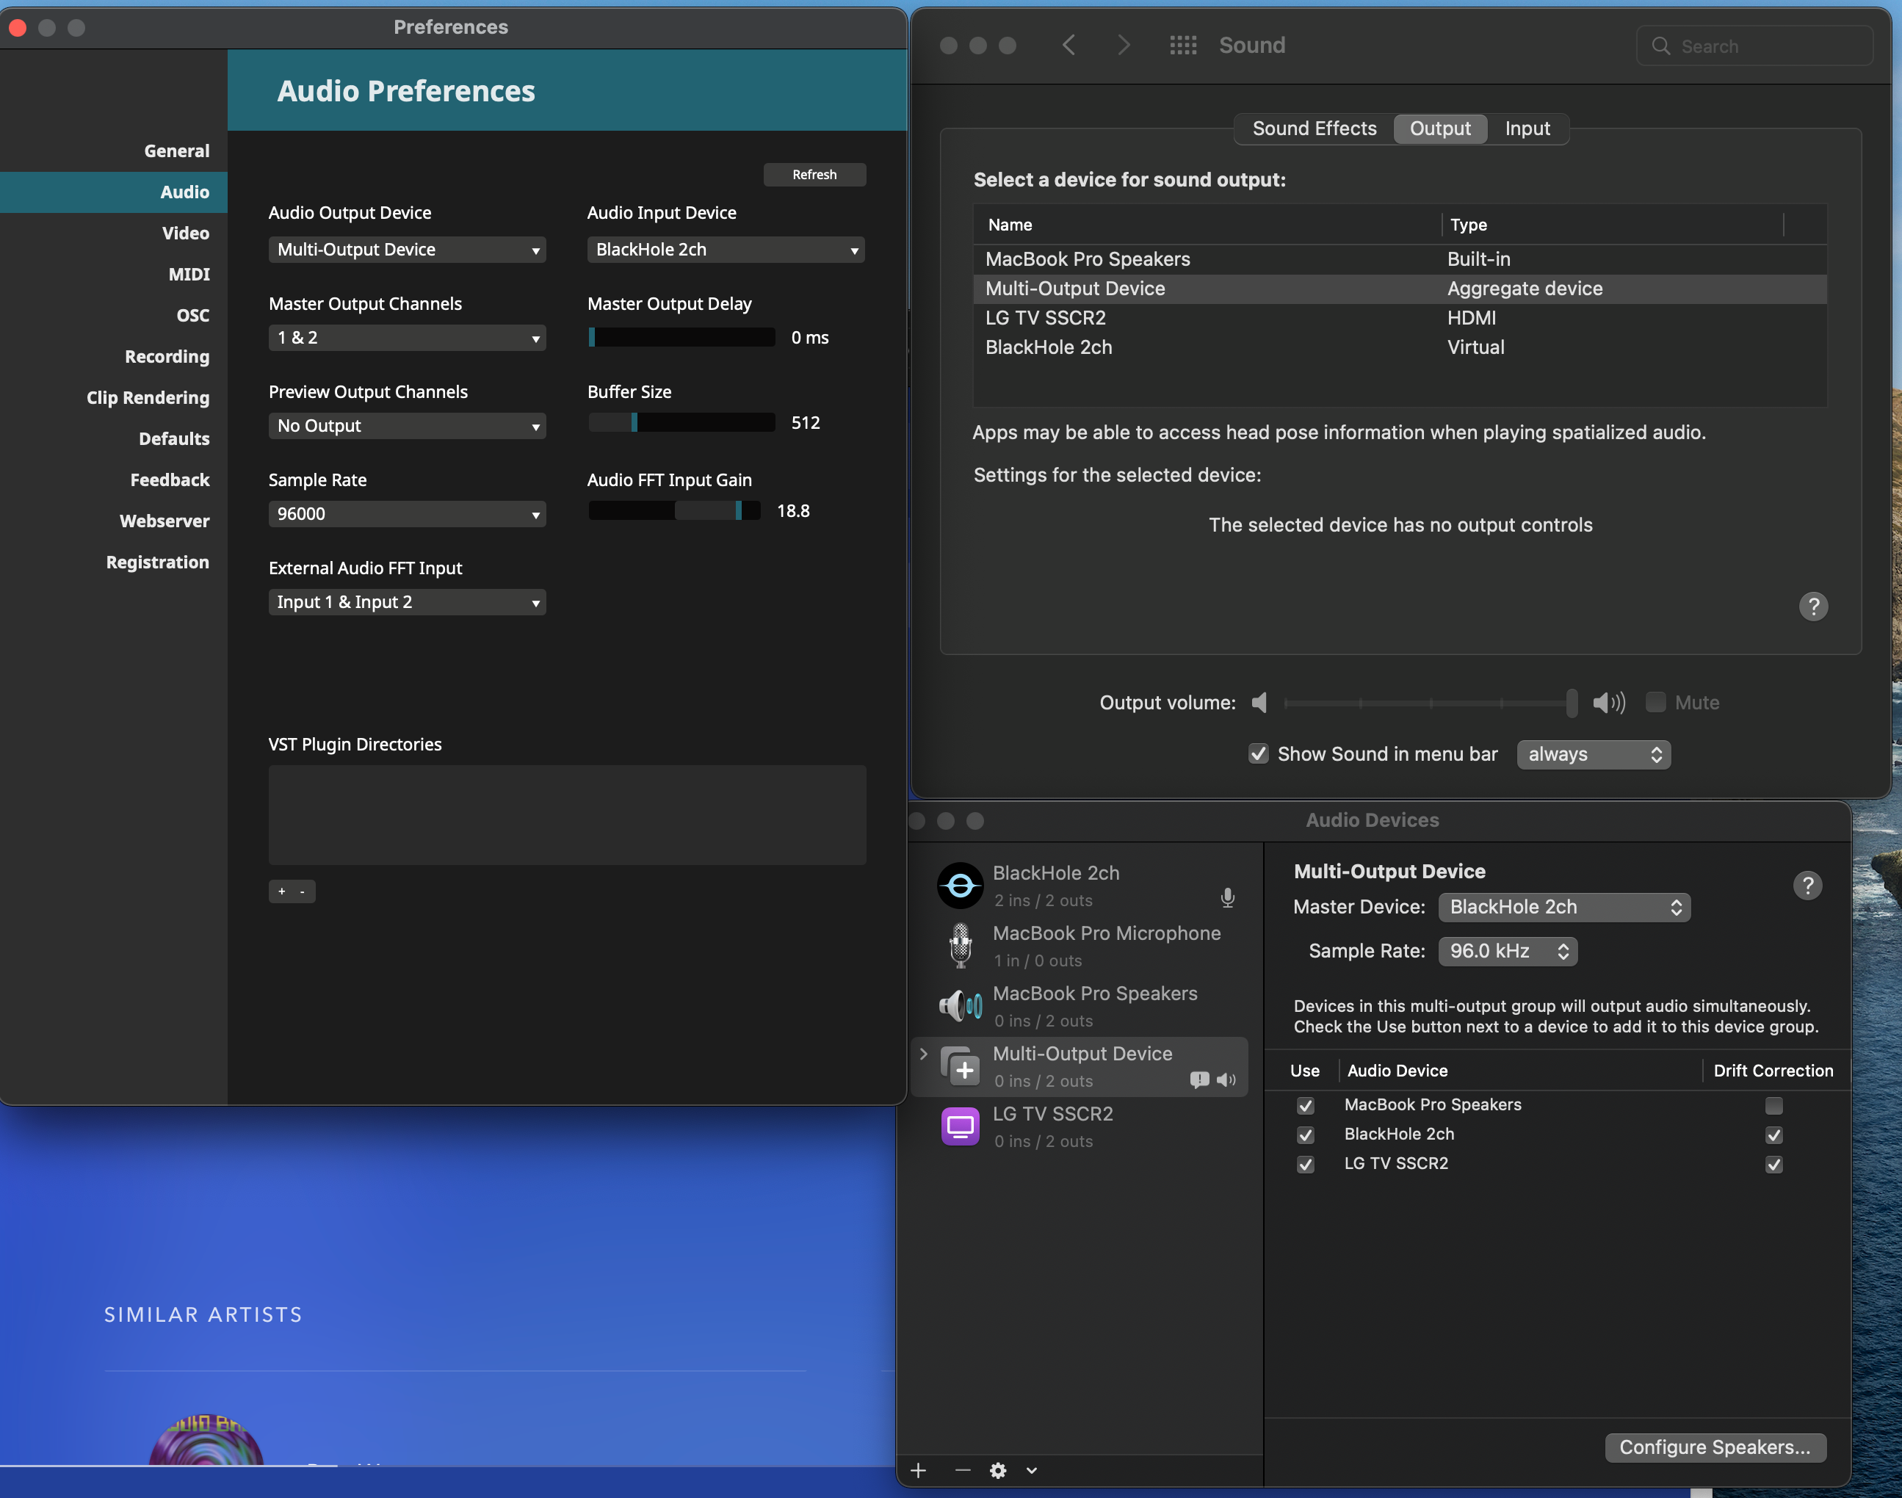Open the Sample Rate 96000 dropdown
This screenshot has height=1498, width=1902.
pyautogui.click(x=407, y=514)
